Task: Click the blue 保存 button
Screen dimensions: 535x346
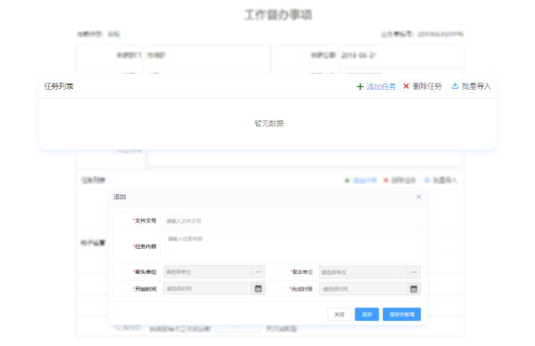Action: 366,314
